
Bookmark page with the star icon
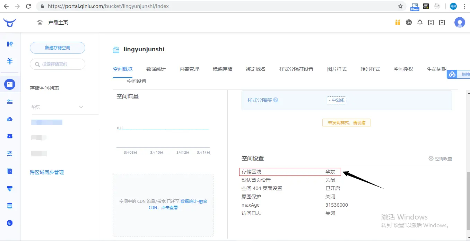tap(400, 6)
